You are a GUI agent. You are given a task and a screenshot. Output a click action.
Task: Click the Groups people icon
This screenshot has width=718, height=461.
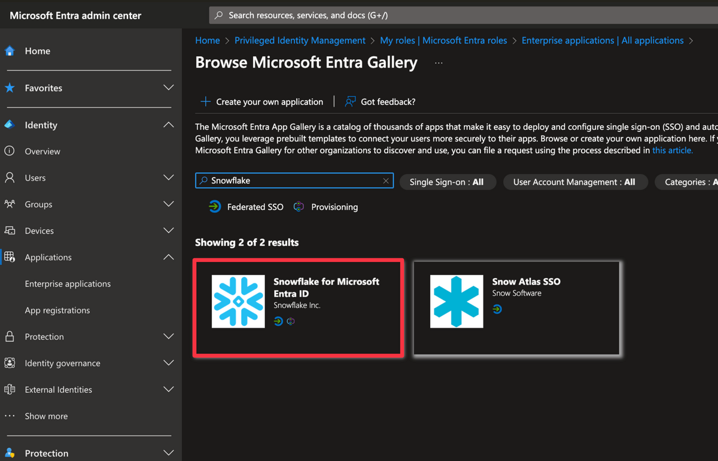point(10,204)
